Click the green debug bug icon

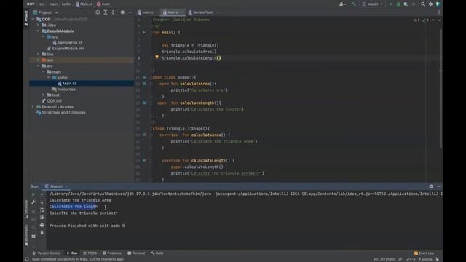click(398, 4)
